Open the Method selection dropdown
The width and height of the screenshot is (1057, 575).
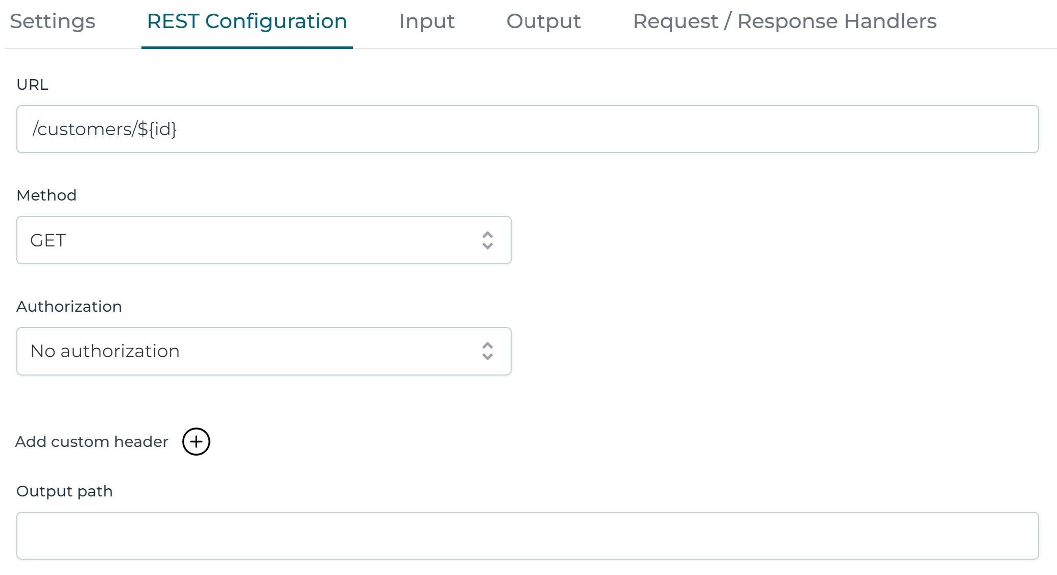(x=263, y=240)
